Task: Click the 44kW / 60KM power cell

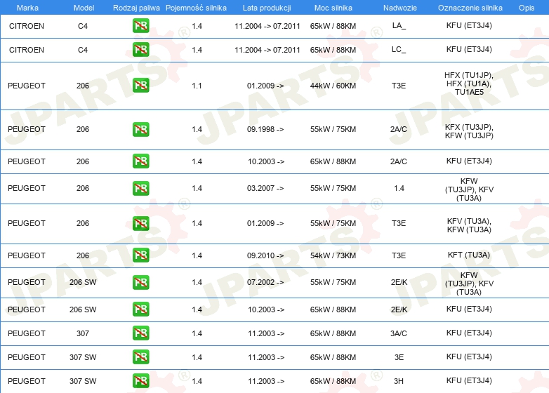Action: [x=333, y=86]
